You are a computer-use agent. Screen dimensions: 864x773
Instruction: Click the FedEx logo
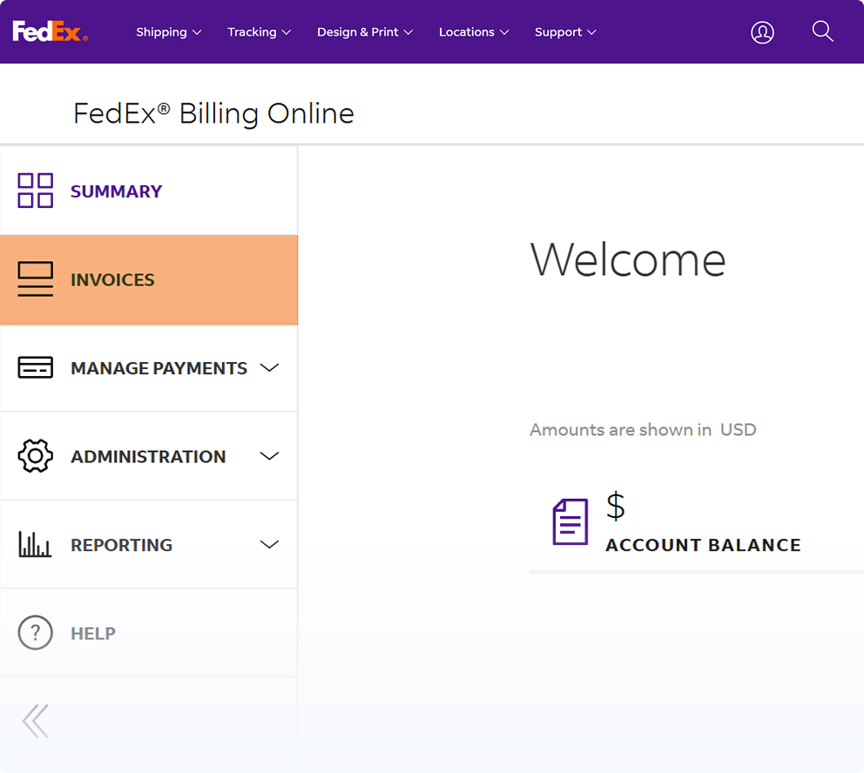pyautogui.click(x=51, y=31)
